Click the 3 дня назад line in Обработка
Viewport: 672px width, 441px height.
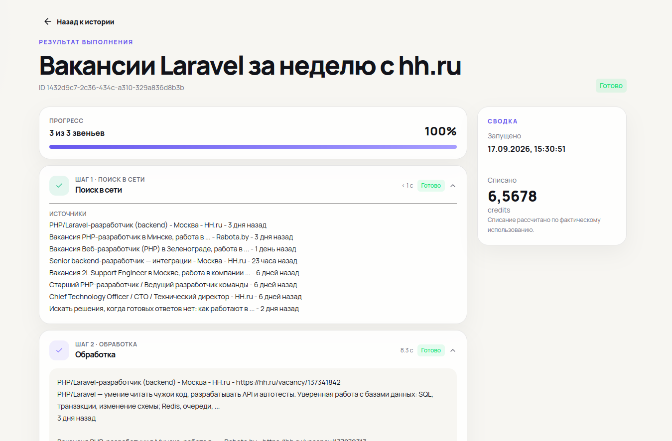coord(76,418)
